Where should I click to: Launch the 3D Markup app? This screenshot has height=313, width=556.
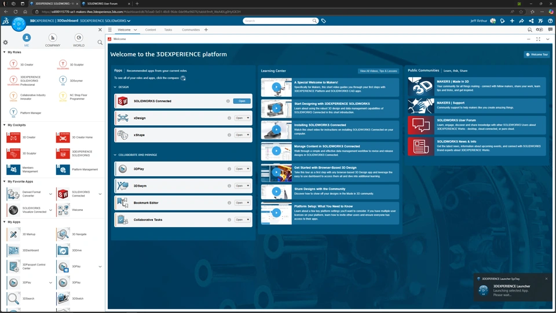pyautogui.click(x=21, y=234)
